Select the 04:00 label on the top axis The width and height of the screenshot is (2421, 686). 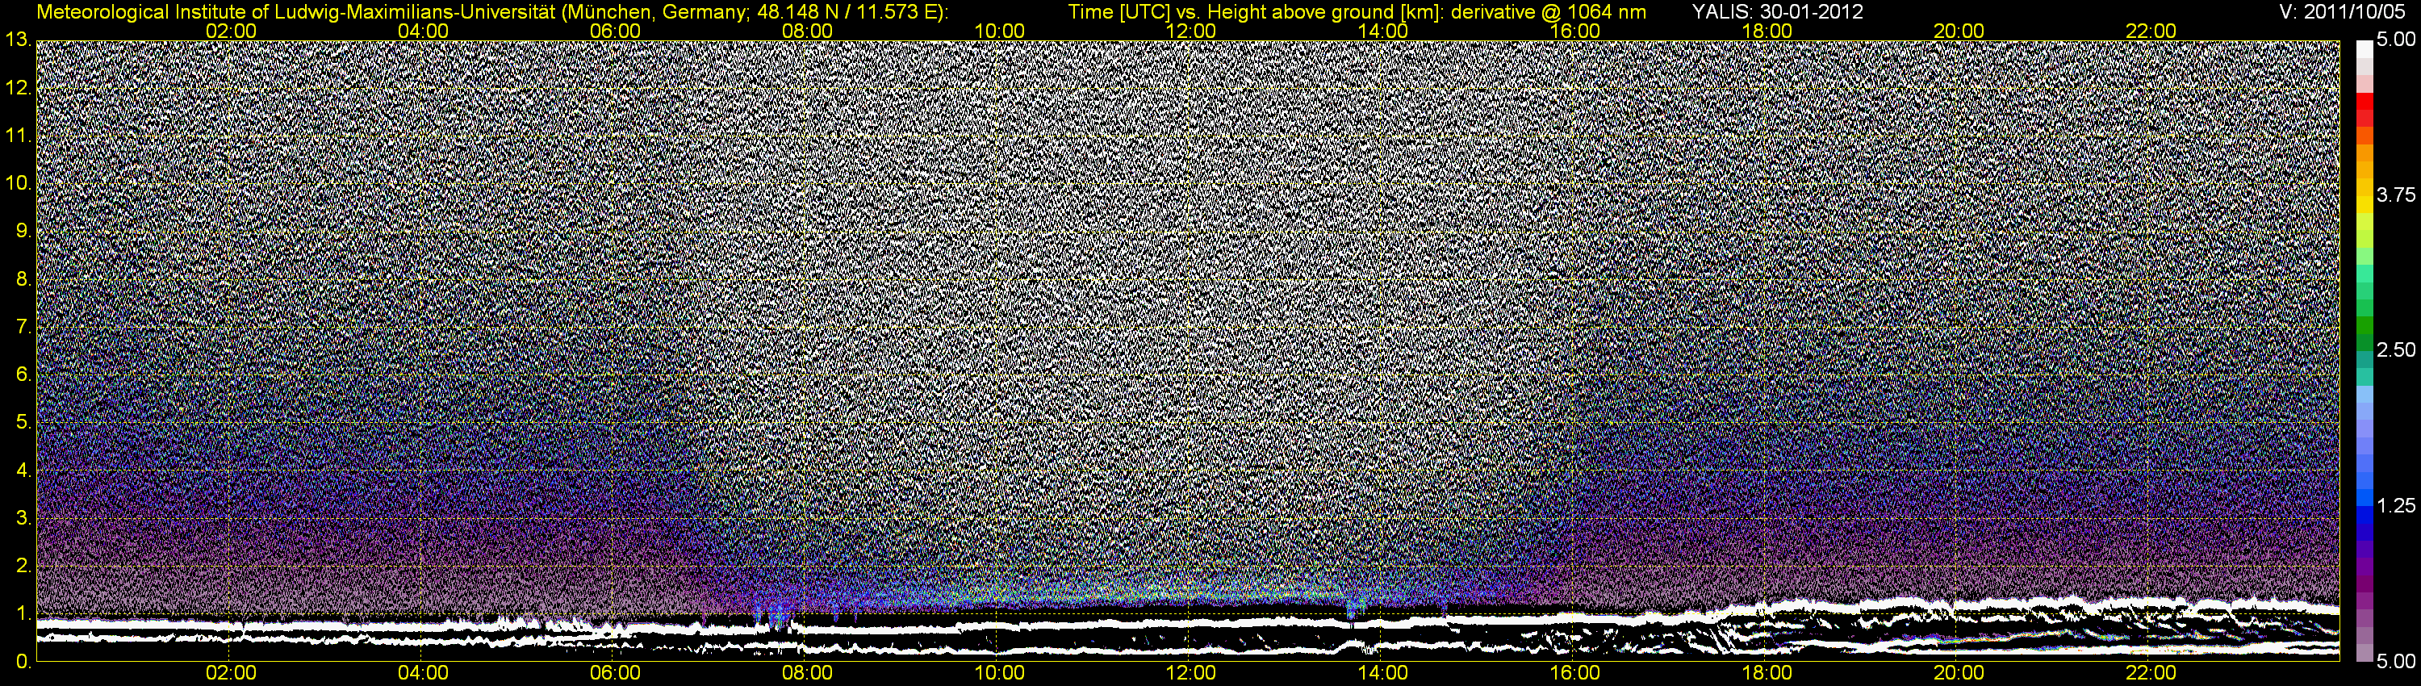pos(423,31)
